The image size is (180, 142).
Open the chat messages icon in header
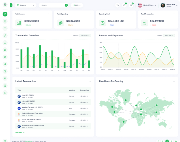(124, 5)
